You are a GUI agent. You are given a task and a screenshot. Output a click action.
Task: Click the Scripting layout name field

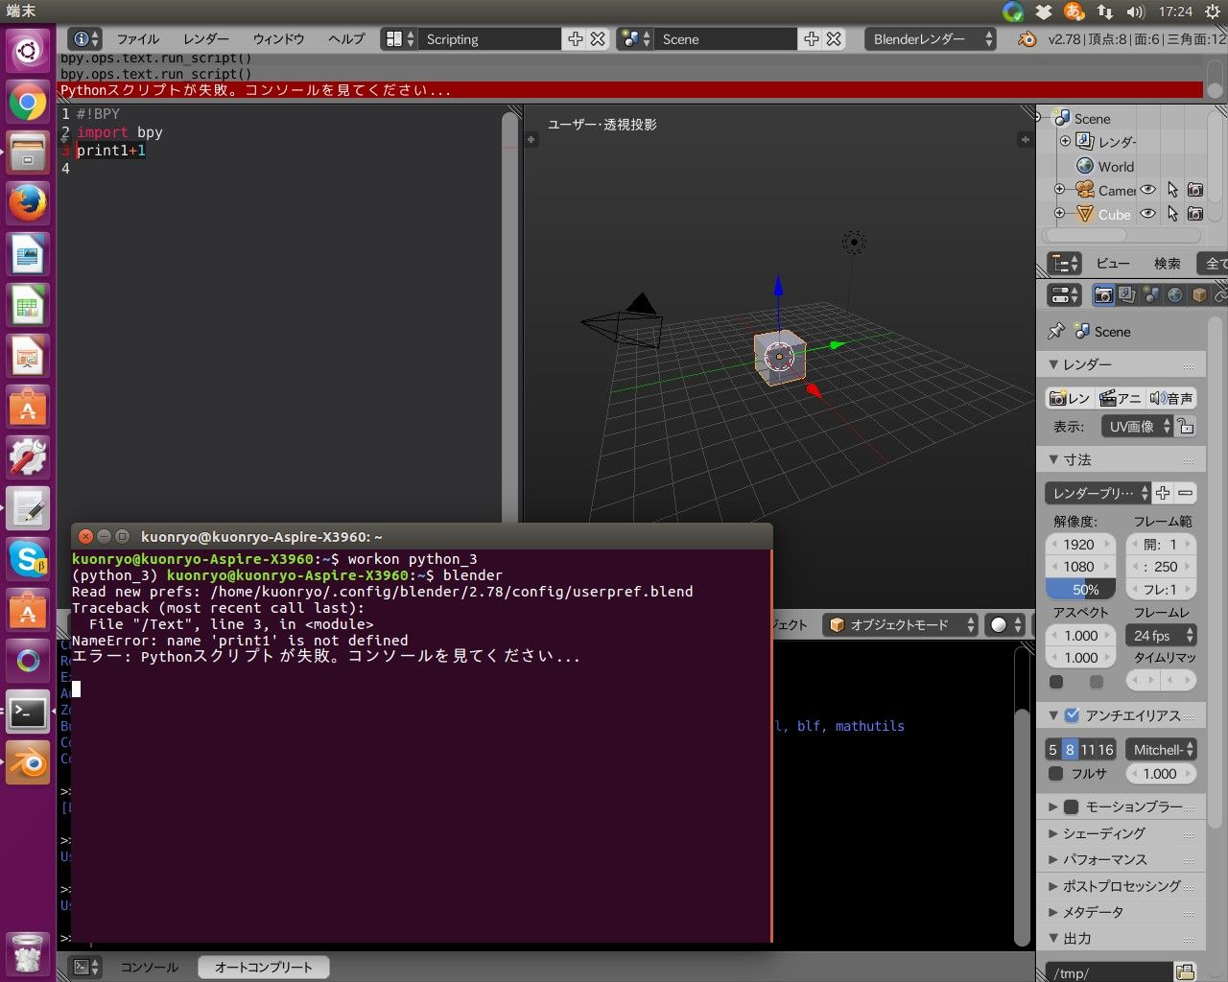pos(489,39)
